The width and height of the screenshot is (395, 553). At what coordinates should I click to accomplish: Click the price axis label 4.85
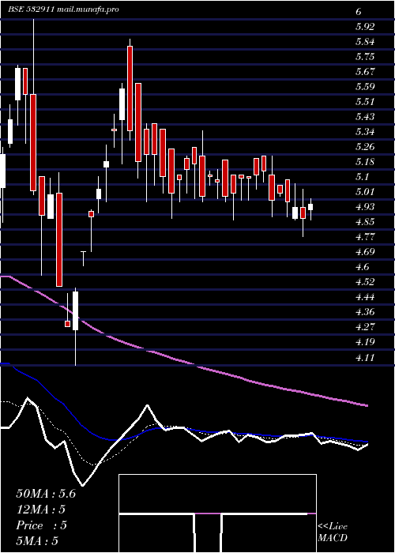point(365,222)
